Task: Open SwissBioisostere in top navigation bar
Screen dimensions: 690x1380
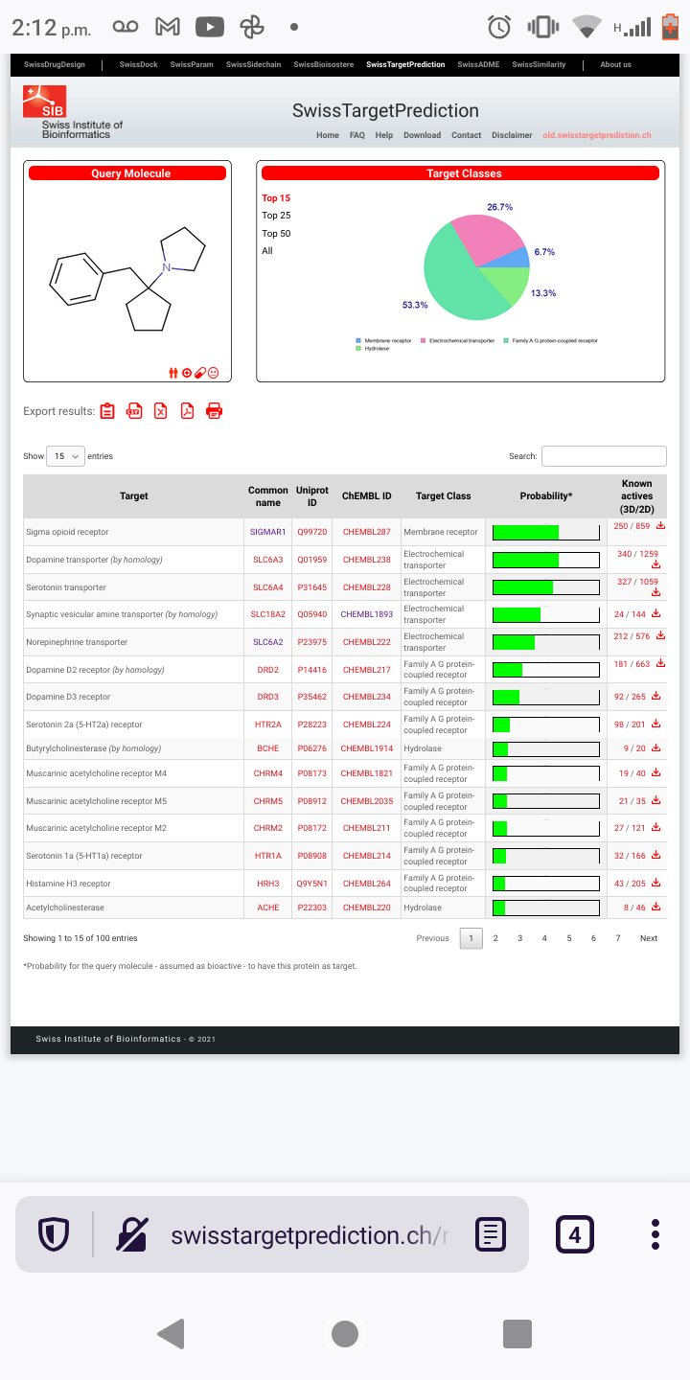Action: click(324, 64)
